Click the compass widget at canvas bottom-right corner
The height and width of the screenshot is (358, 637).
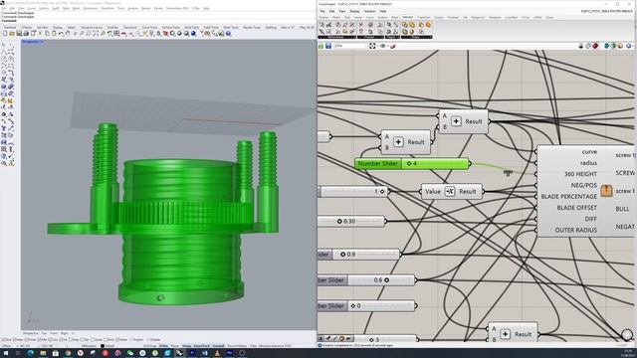pos(627,334)
